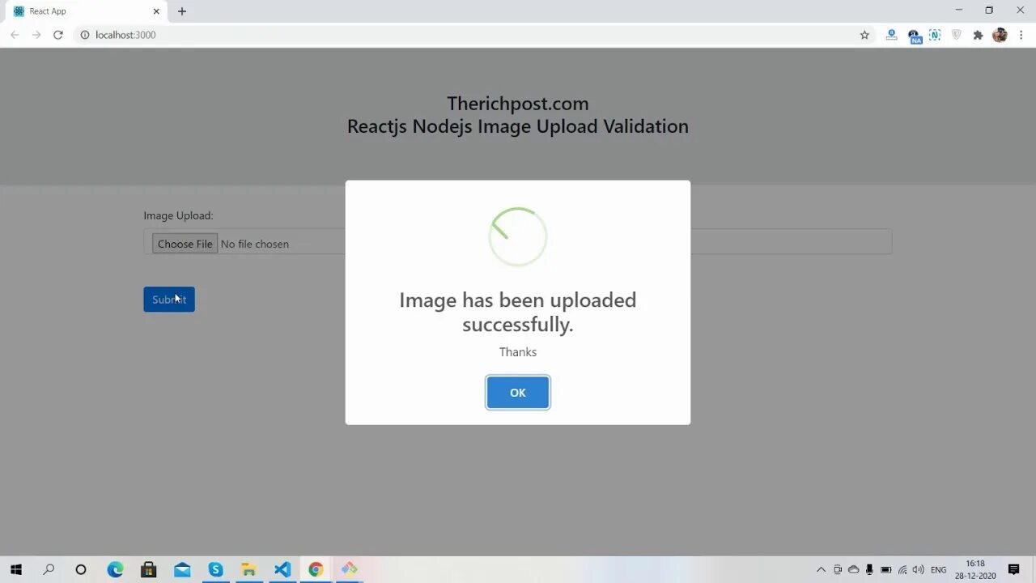Click the battery tray icon
This screenshot has width=1036, height=583.
886,570
